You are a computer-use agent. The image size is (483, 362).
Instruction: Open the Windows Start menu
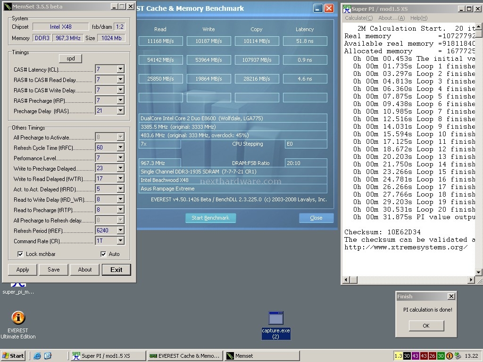(x=13, y=356)
